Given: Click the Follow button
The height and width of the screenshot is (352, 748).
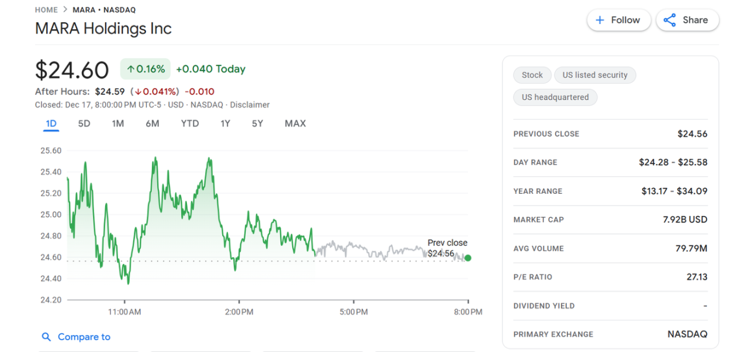Looking at the screenshot, I should pos(617,20).
